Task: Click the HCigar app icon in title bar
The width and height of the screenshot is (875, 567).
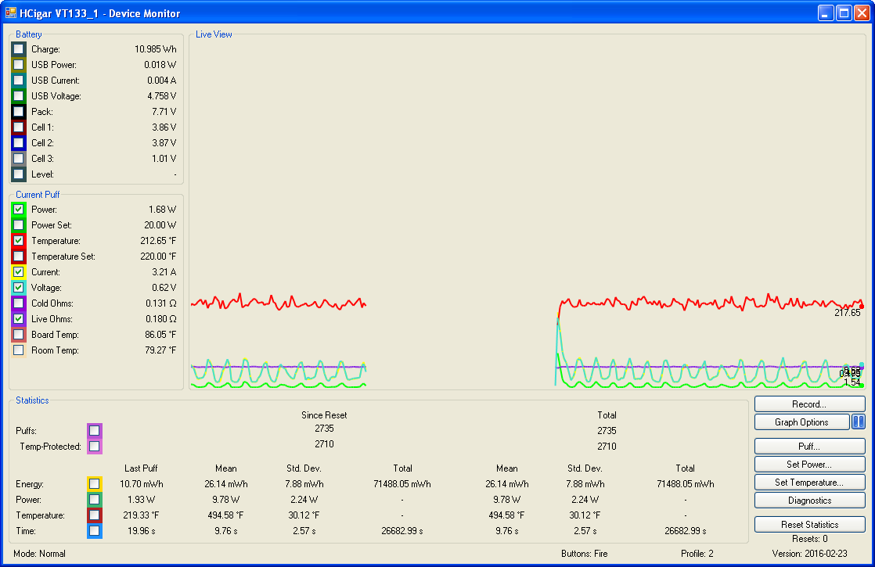Action: pos(11,13)
